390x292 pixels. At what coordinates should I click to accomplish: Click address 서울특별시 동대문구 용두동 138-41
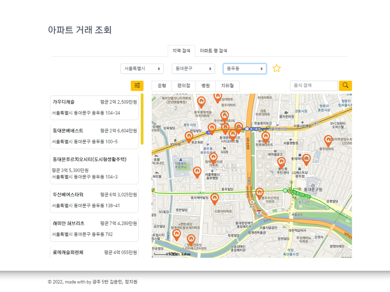(x=86, y=205)
